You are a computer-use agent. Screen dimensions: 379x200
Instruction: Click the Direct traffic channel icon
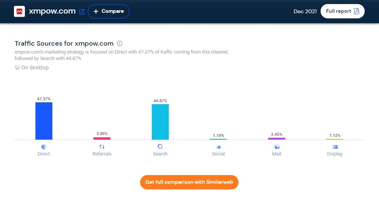(44, 147)
